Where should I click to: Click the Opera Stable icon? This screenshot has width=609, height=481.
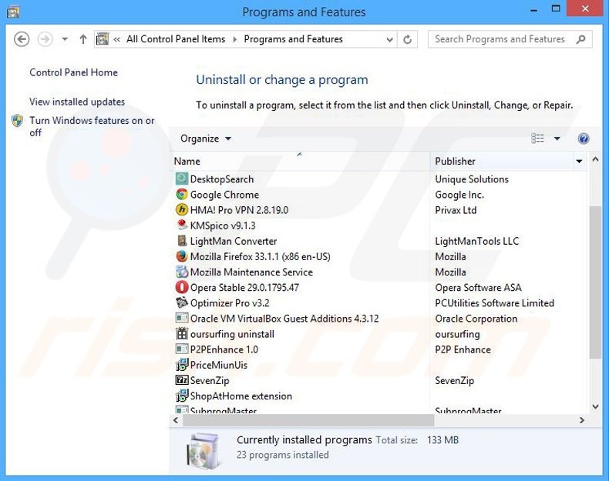click(181, 287)
